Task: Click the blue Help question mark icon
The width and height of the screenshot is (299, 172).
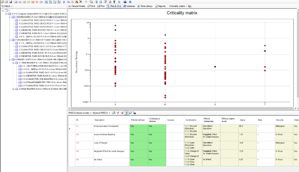Action: (130, 2)
